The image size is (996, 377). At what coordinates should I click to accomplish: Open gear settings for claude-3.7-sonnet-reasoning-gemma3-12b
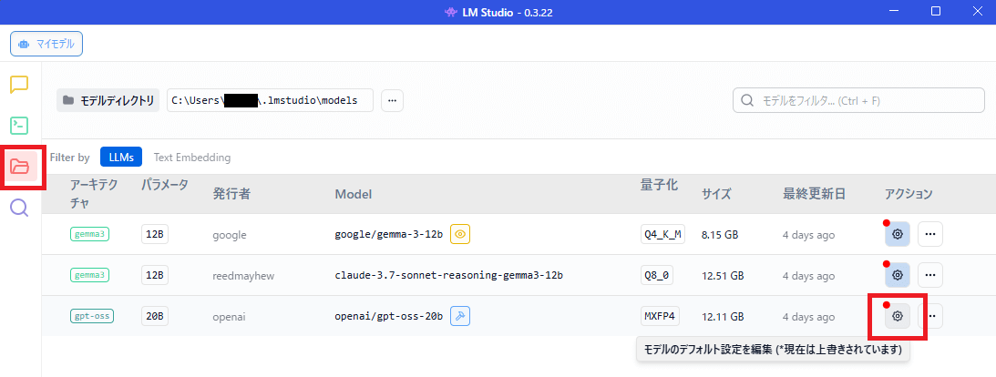coord(898,275)
